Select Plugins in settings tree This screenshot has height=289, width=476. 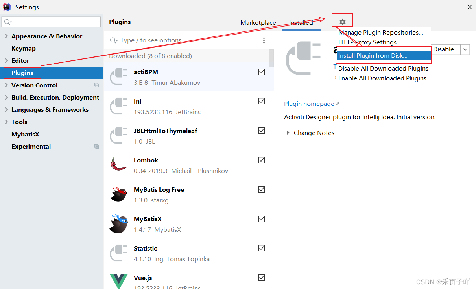[22, 73]
